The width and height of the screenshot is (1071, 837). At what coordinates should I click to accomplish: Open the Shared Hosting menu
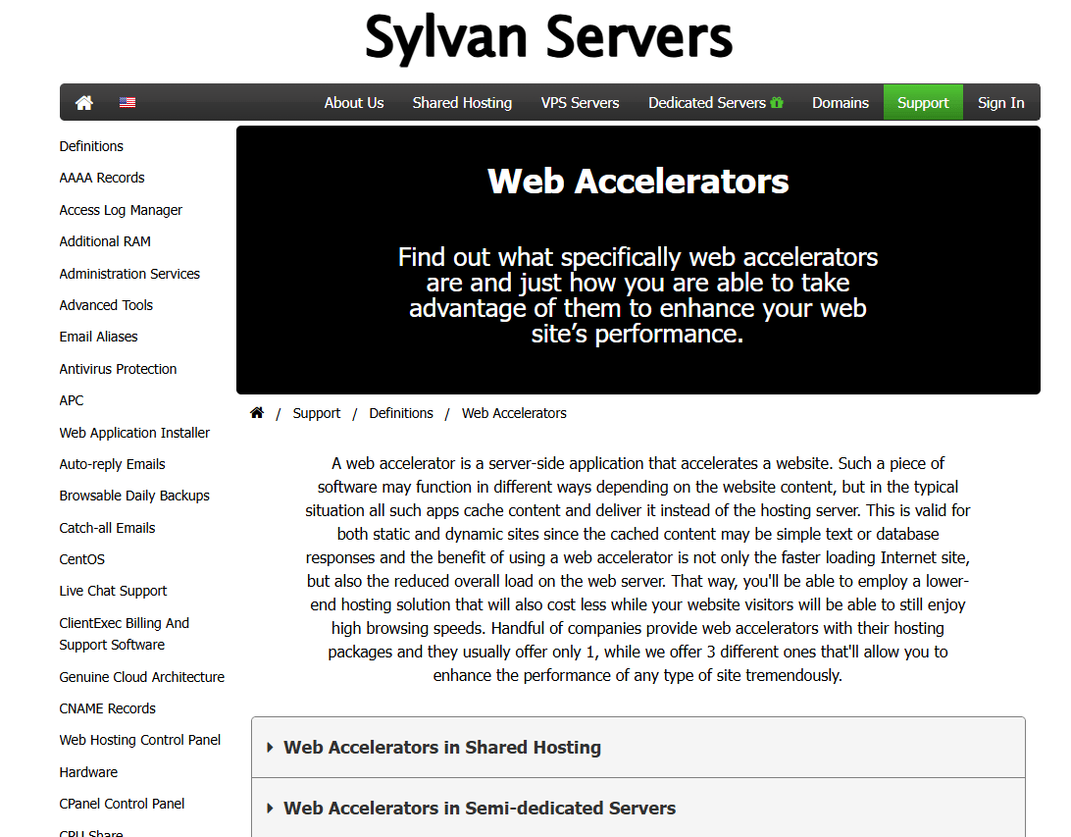point(462,102)
